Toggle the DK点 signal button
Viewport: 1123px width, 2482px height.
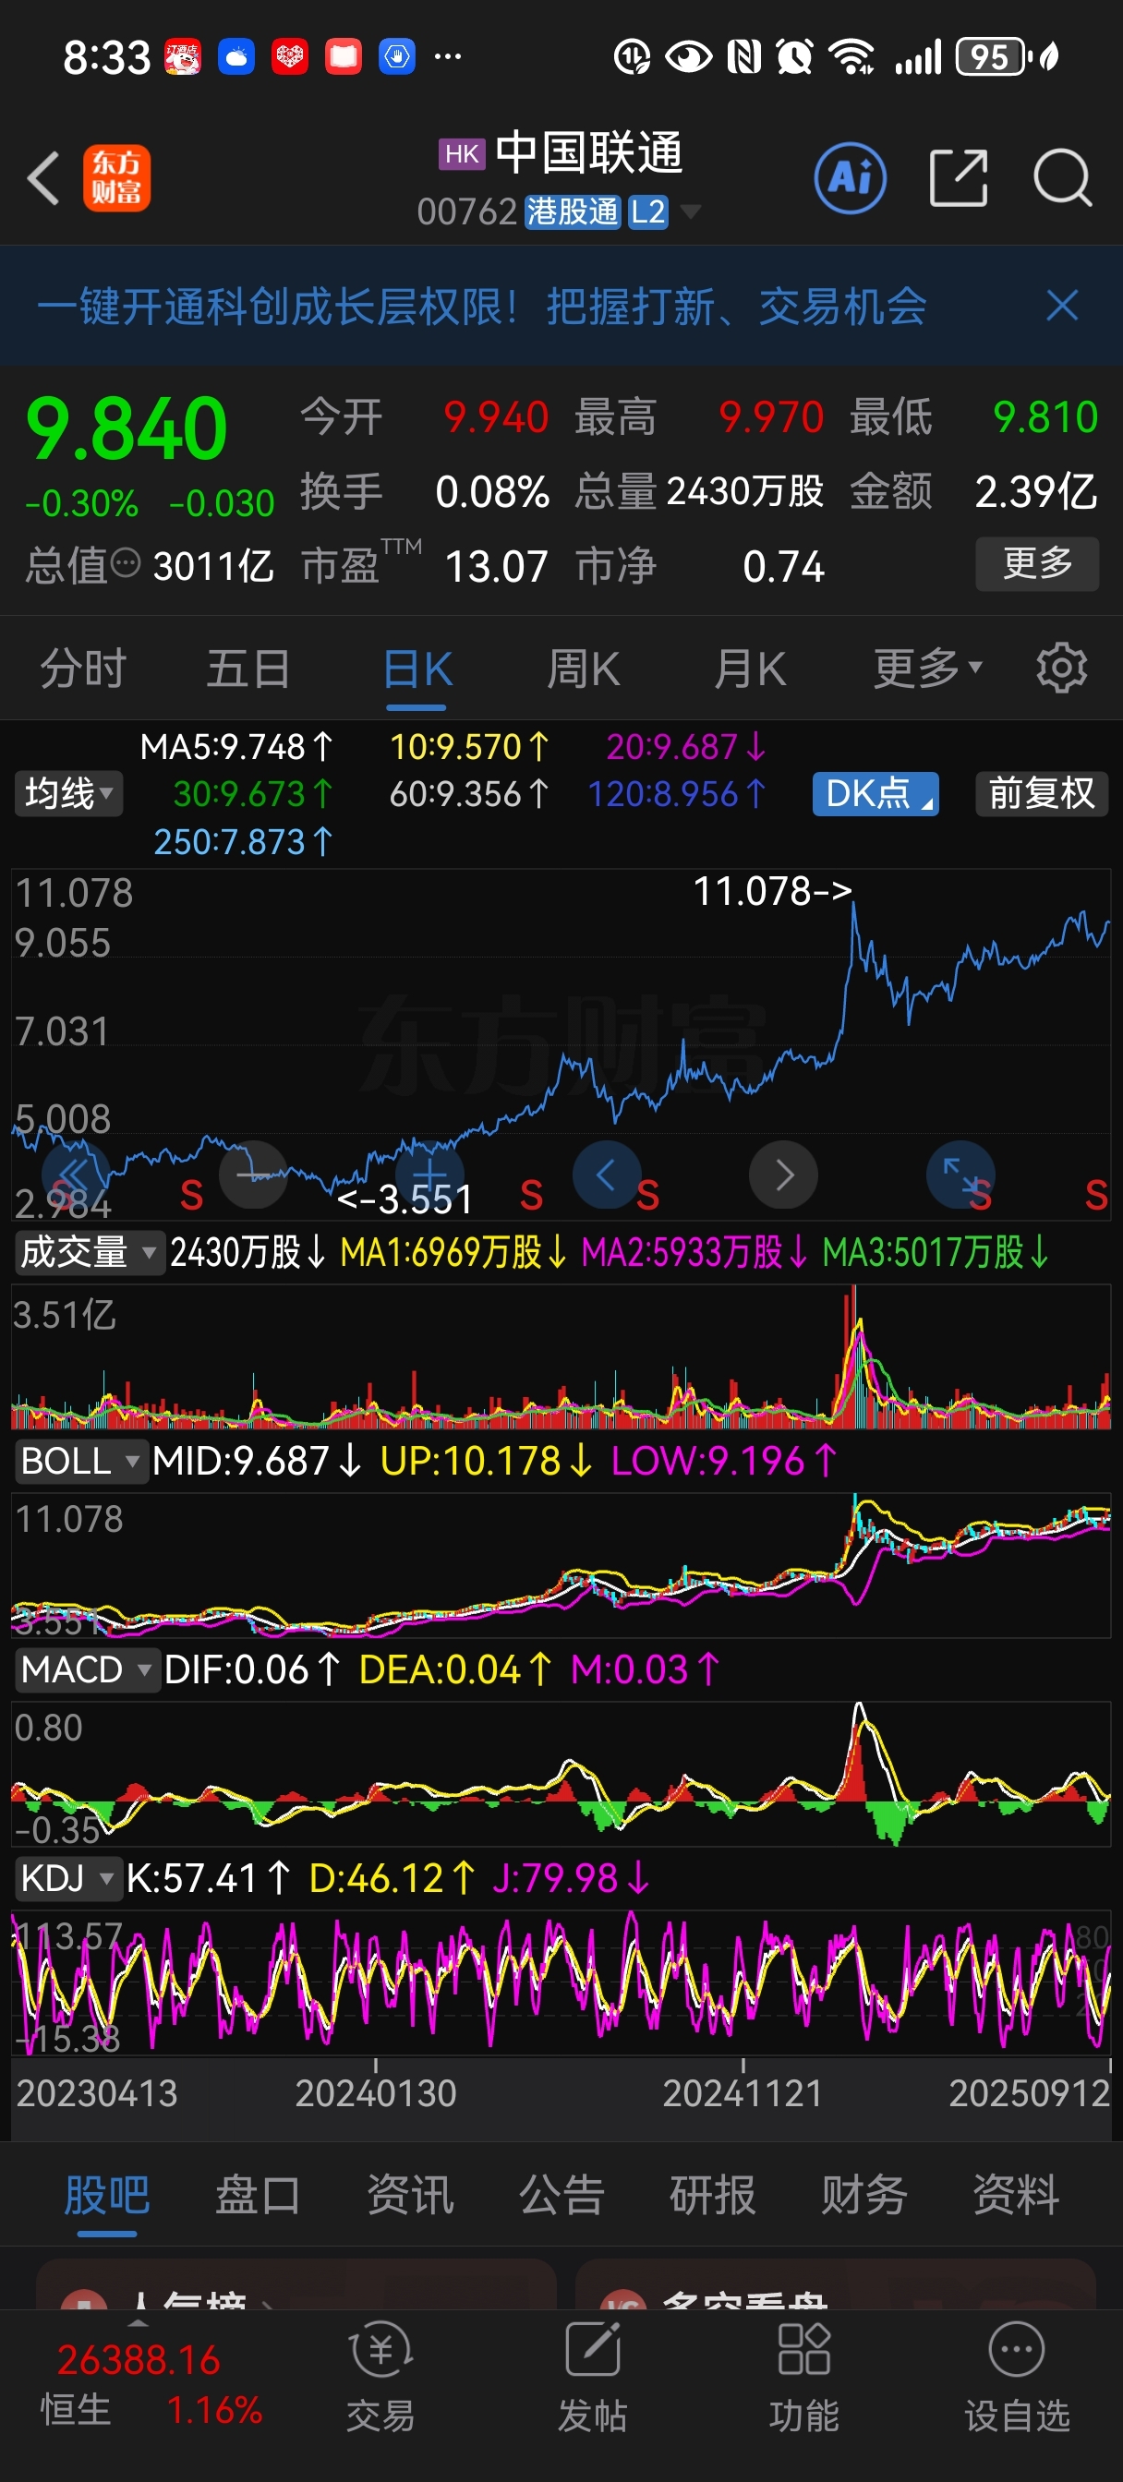(875, 794)
